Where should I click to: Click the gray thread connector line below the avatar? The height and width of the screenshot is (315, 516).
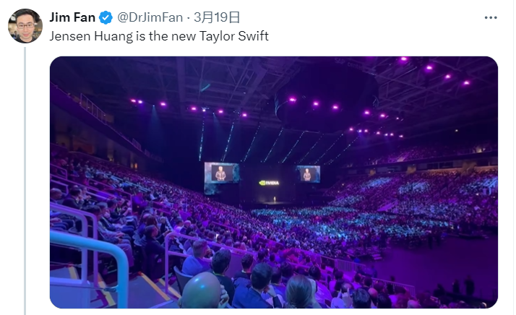[25, 181]
